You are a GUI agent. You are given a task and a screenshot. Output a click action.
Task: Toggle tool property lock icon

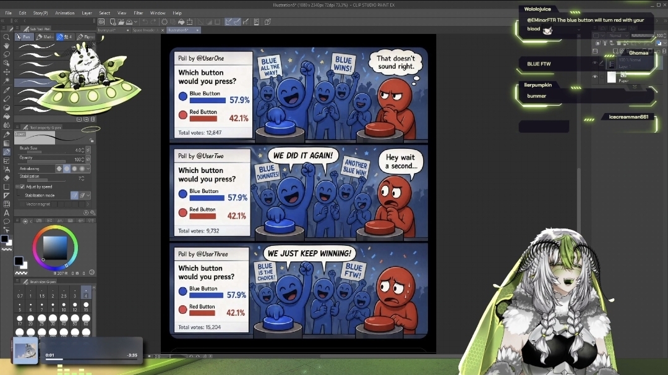(92, 140)
